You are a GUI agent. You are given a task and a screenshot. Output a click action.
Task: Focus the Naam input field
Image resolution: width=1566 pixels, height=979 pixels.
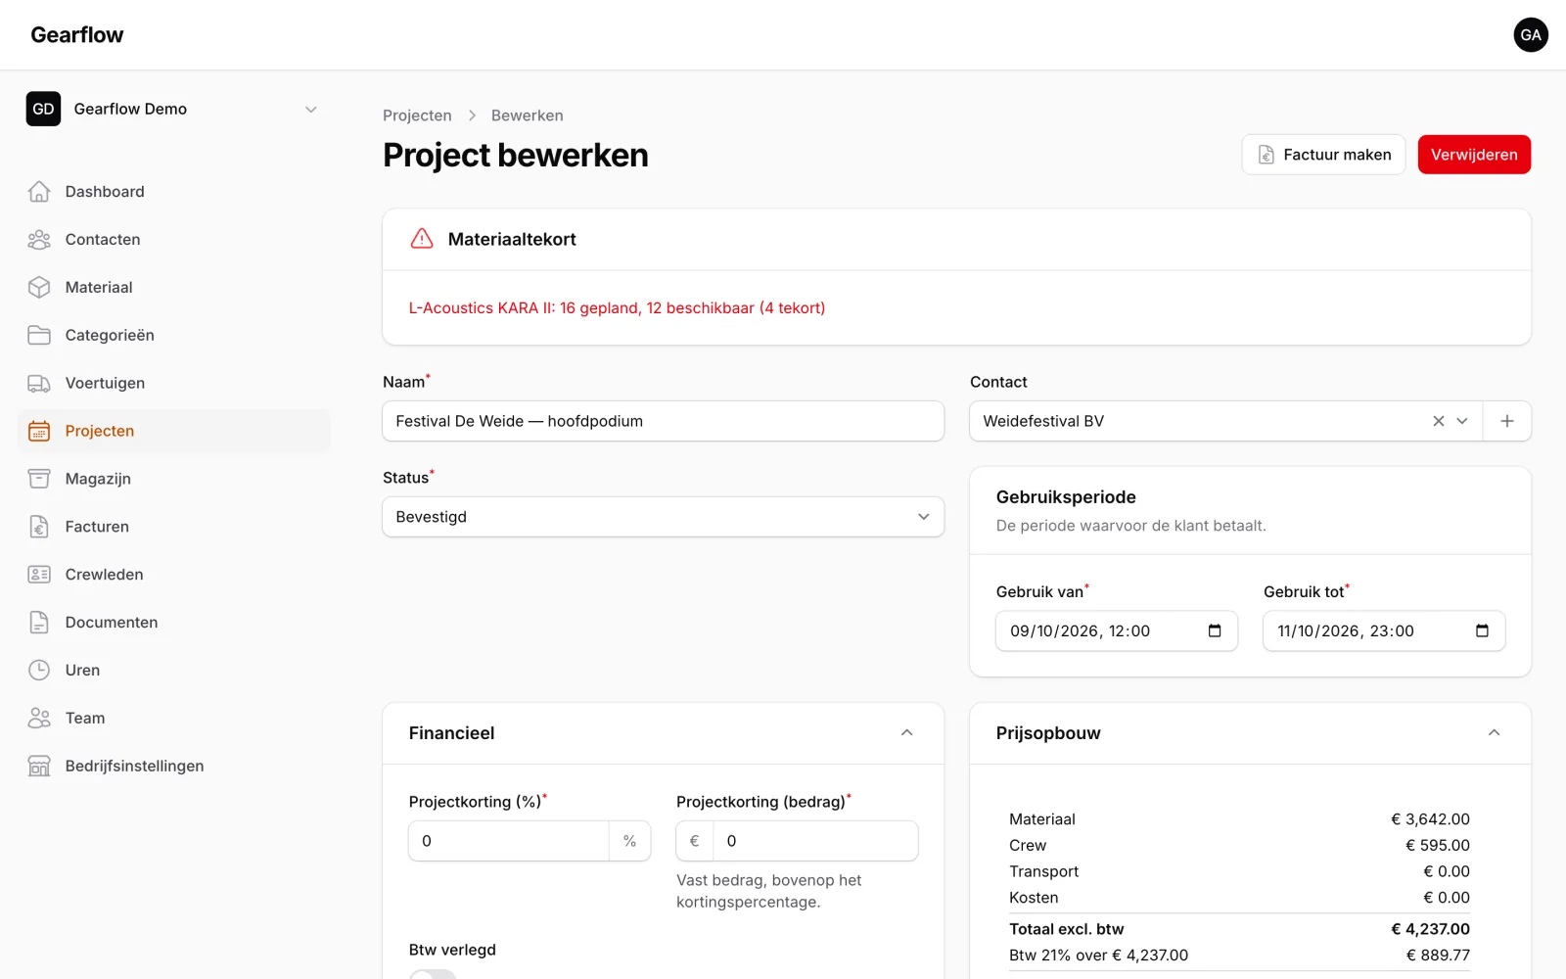pos(664,421)
